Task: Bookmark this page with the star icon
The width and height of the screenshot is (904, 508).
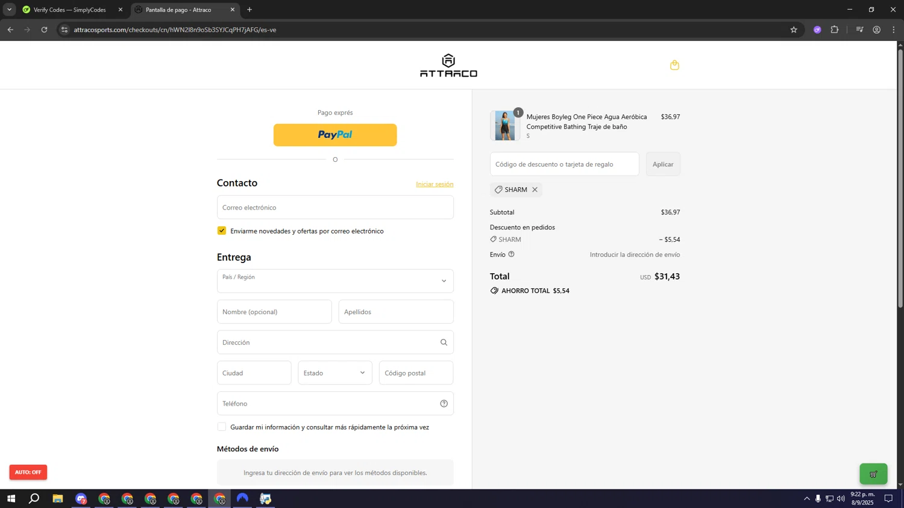Action: (794, 29)
